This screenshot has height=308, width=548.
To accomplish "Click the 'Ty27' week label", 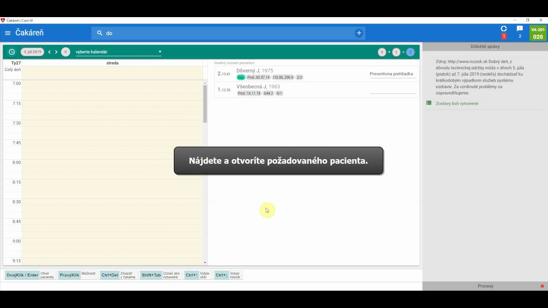I will (16, 63).
